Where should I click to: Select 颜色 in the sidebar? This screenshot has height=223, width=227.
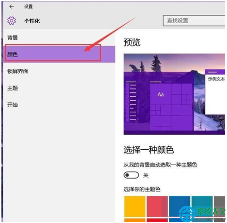point(13,54)
